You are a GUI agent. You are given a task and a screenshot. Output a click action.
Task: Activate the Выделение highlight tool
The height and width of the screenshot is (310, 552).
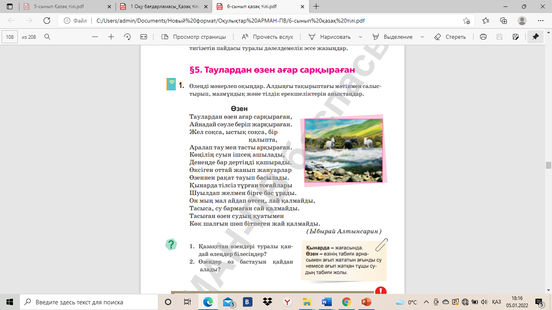(393, 37)
